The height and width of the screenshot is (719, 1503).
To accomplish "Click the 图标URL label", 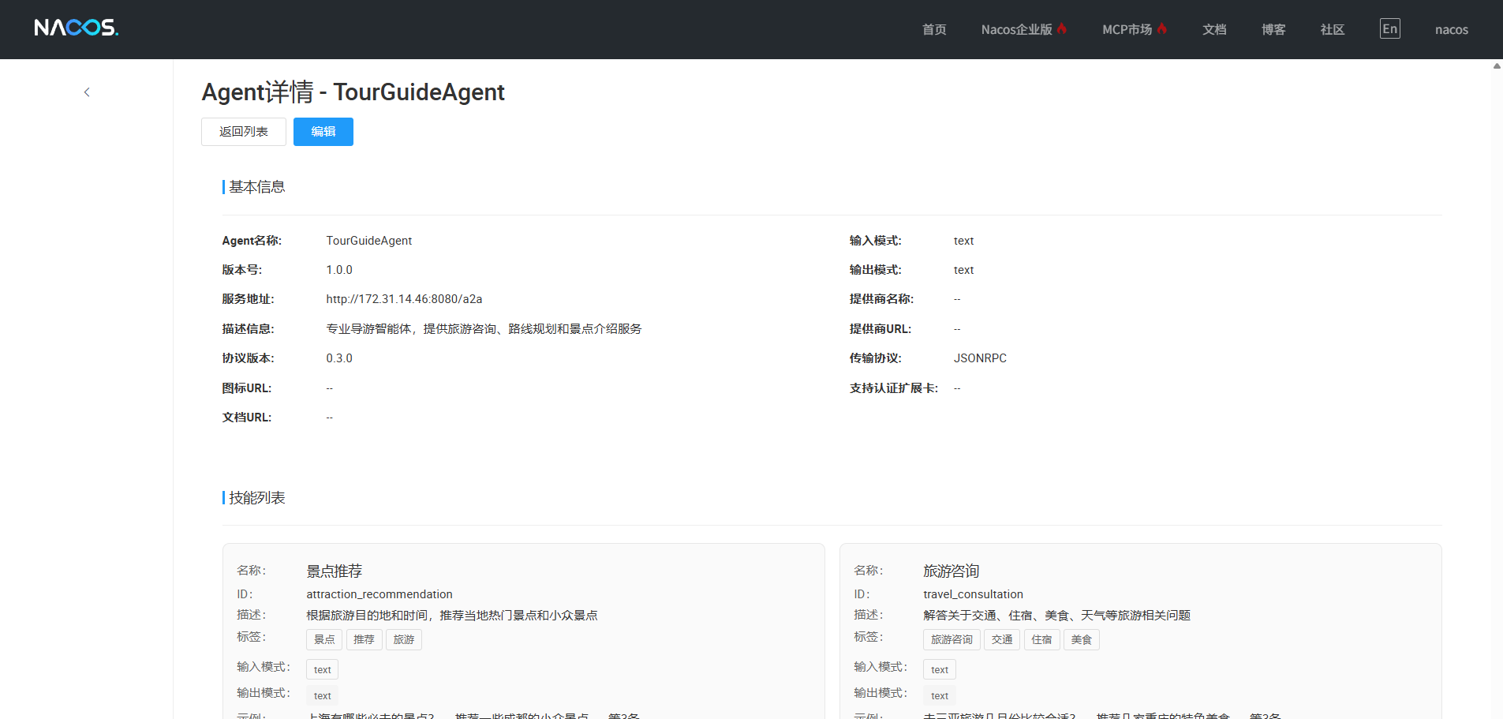I will tap(246, 388).
